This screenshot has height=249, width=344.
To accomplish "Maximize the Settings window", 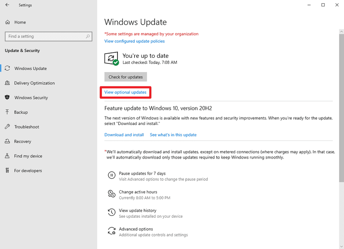I will click(x=323, y=5).
